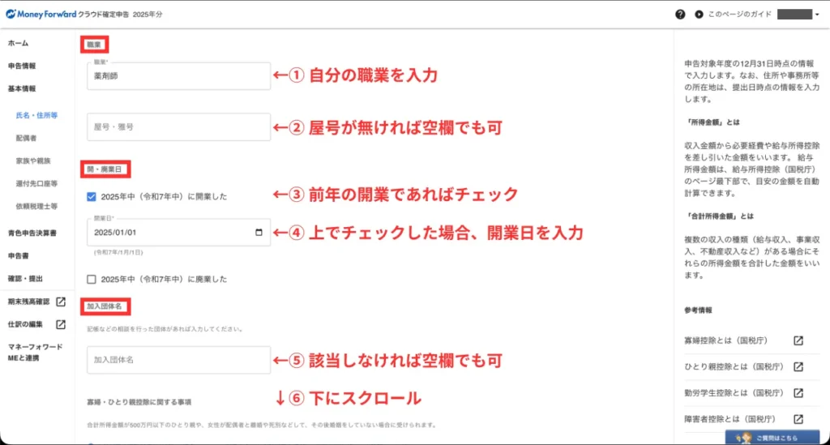Click 期末残高確認 link in sidebar
This screenshot has height=445, width=830.
[x=28, y=302]
